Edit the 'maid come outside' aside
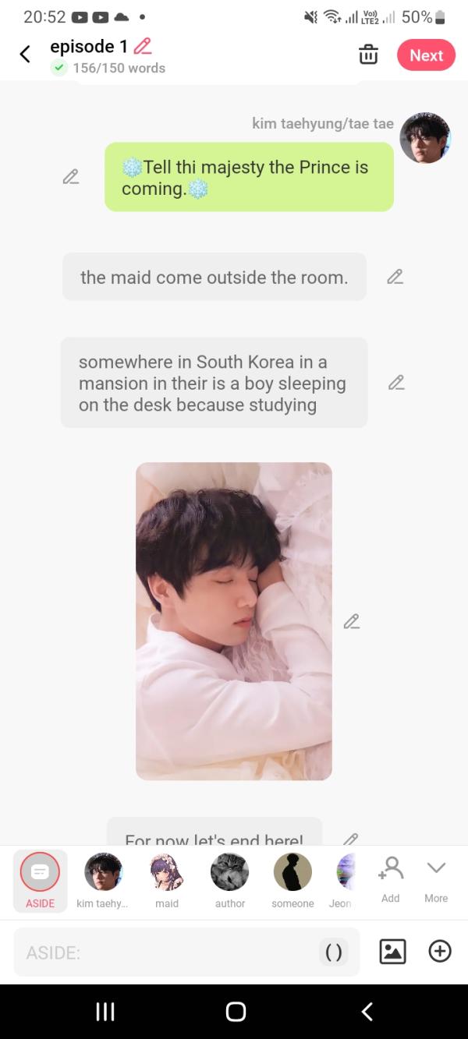This screenshot has height=1039, width=468. pyautogui.click(x=395, y=277)
